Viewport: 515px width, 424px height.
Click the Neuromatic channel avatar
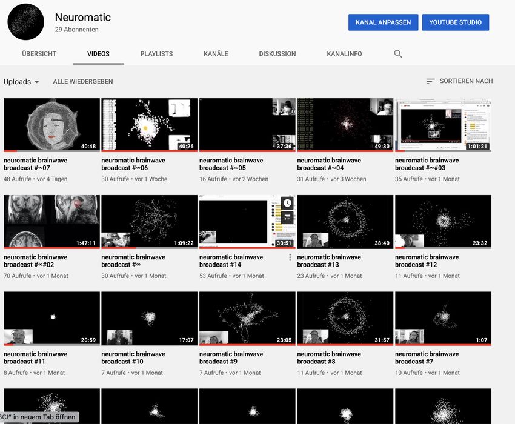(25, 22)
